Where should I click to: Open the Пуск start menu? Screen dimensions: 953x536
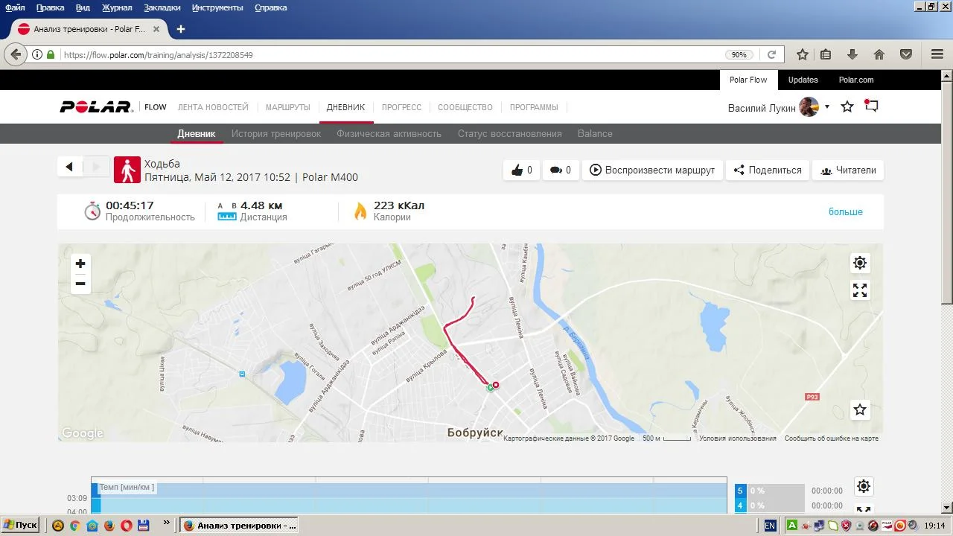[x=21, y=525]
